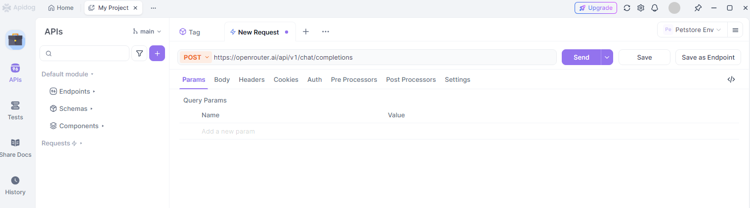This screenshot has height=208, width=750.
Task: Click the Send button
Action: [582, 57]
